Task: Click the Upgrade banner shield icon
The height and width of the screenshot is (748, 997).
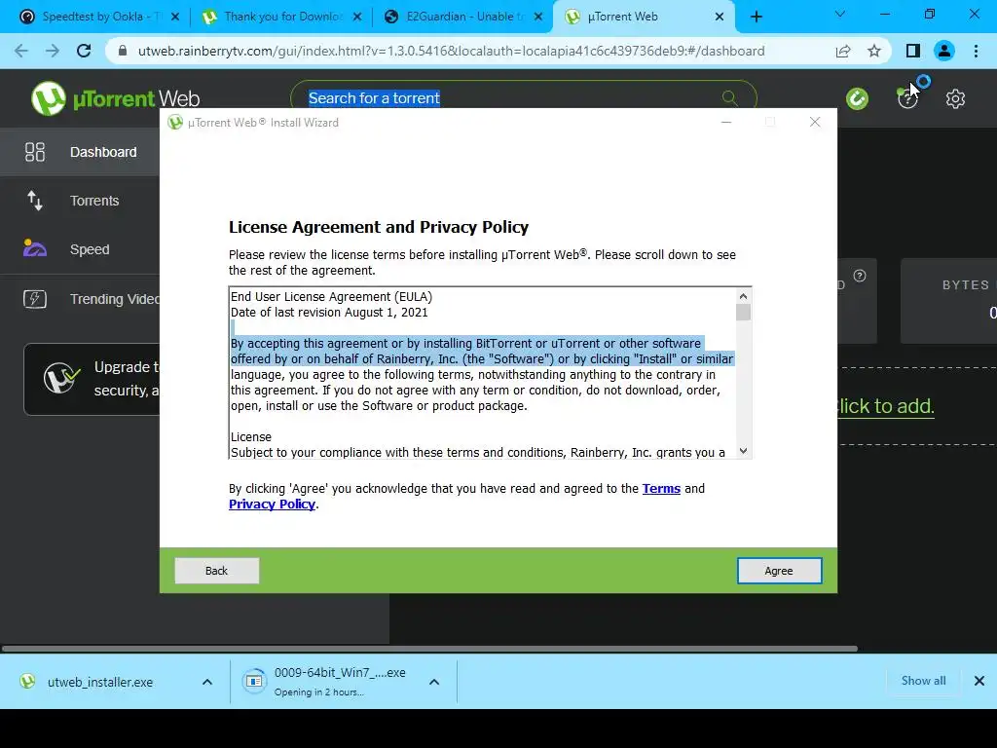Action: [61, 379]
